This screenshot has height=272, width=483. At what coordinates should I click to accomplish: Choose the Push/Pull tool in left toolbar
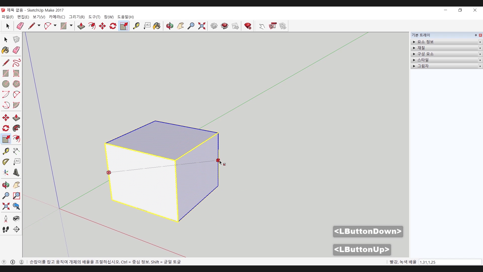coord(16,118)
